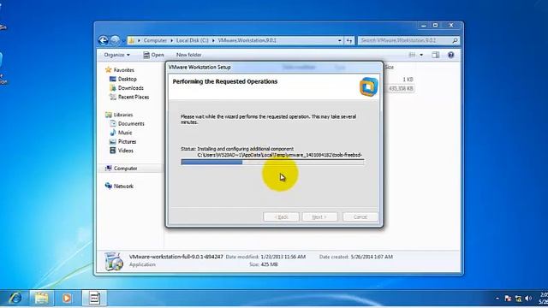
Task: Select Favorites in navigation pane
Action: [120, 70]
